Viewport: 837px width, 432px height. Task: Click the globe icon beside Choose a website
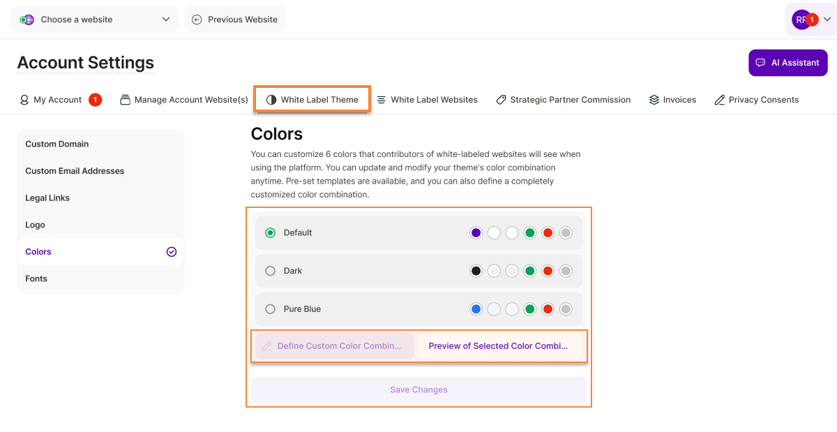27,20
